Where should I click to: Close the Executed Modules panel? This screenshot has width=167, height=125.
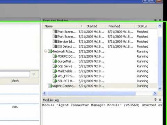160,20
